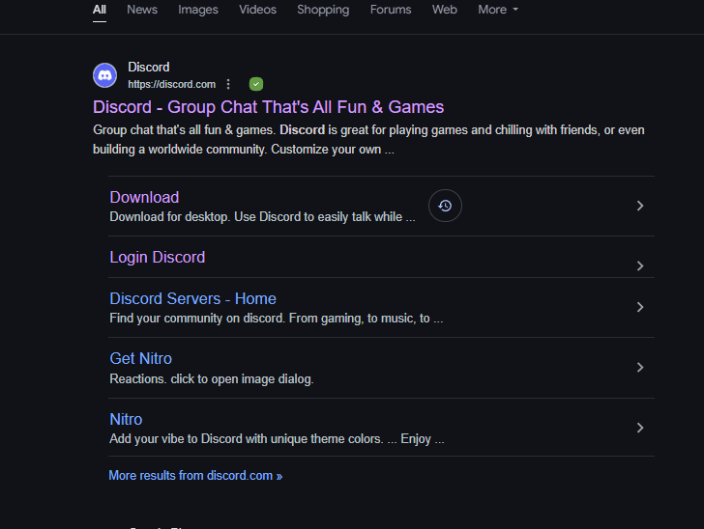Expand the Download row chevron
704x529 pixels.
(x=640, y=206)
